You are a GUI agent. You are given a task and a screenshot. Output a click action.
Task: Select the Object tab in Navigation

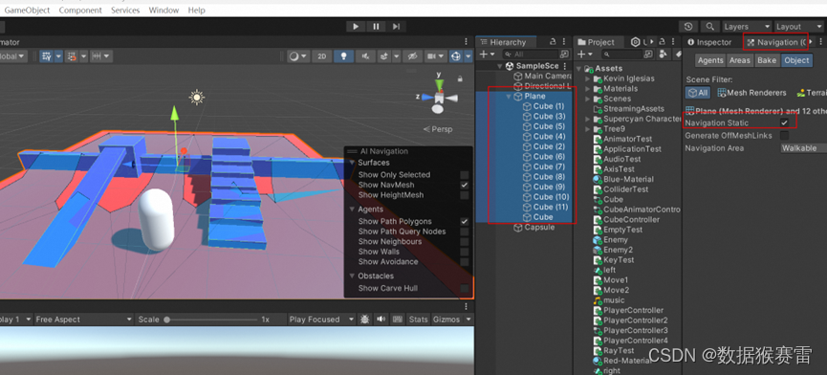796,60
